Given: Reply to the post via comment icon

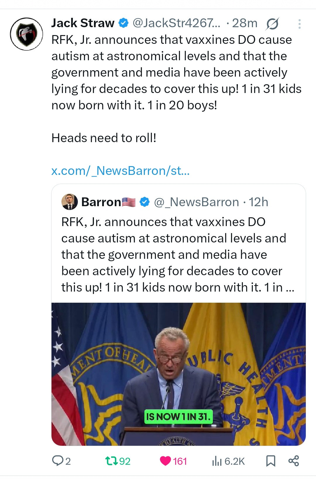Looking at the screenshot, I should click(x=58, y=461).
